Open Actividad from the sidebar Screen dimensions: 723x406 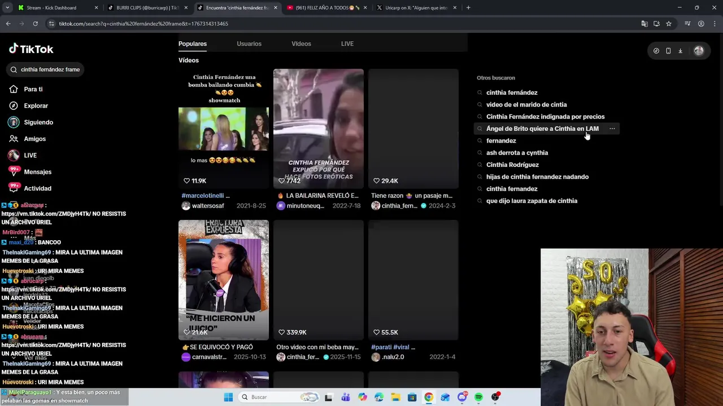point(37,188)
